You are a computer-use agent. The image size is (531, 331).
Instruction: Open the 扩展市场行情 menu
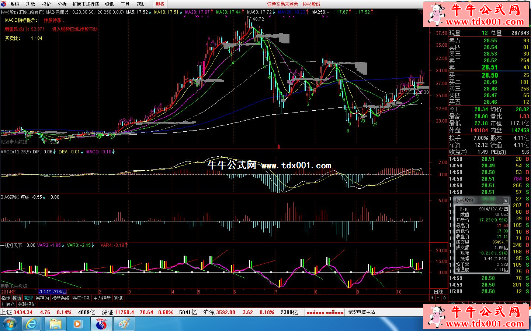86,4
